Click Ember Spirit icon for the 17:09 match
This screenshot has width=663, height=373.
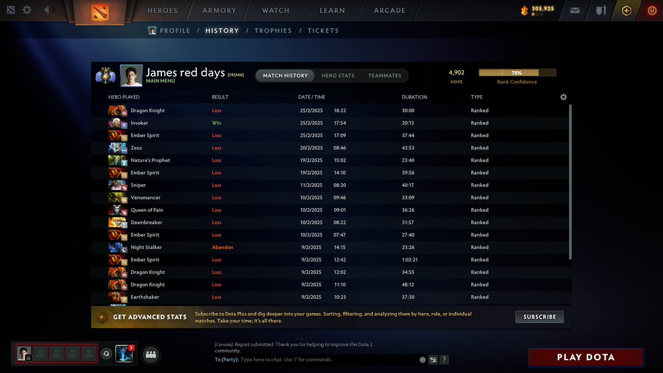118,135
